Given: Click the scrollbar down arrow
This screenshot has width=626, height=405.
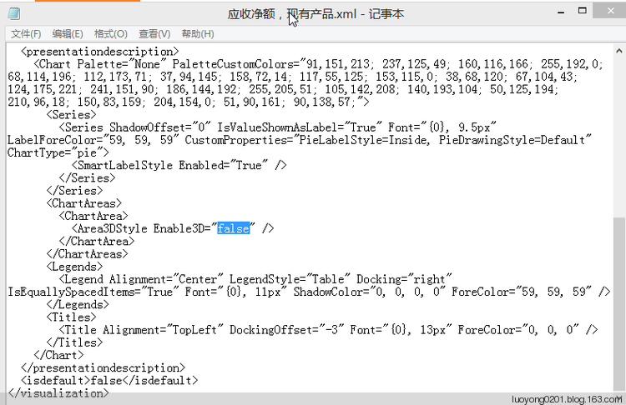Looking at the screenshot, I should [x=618, y=397].
